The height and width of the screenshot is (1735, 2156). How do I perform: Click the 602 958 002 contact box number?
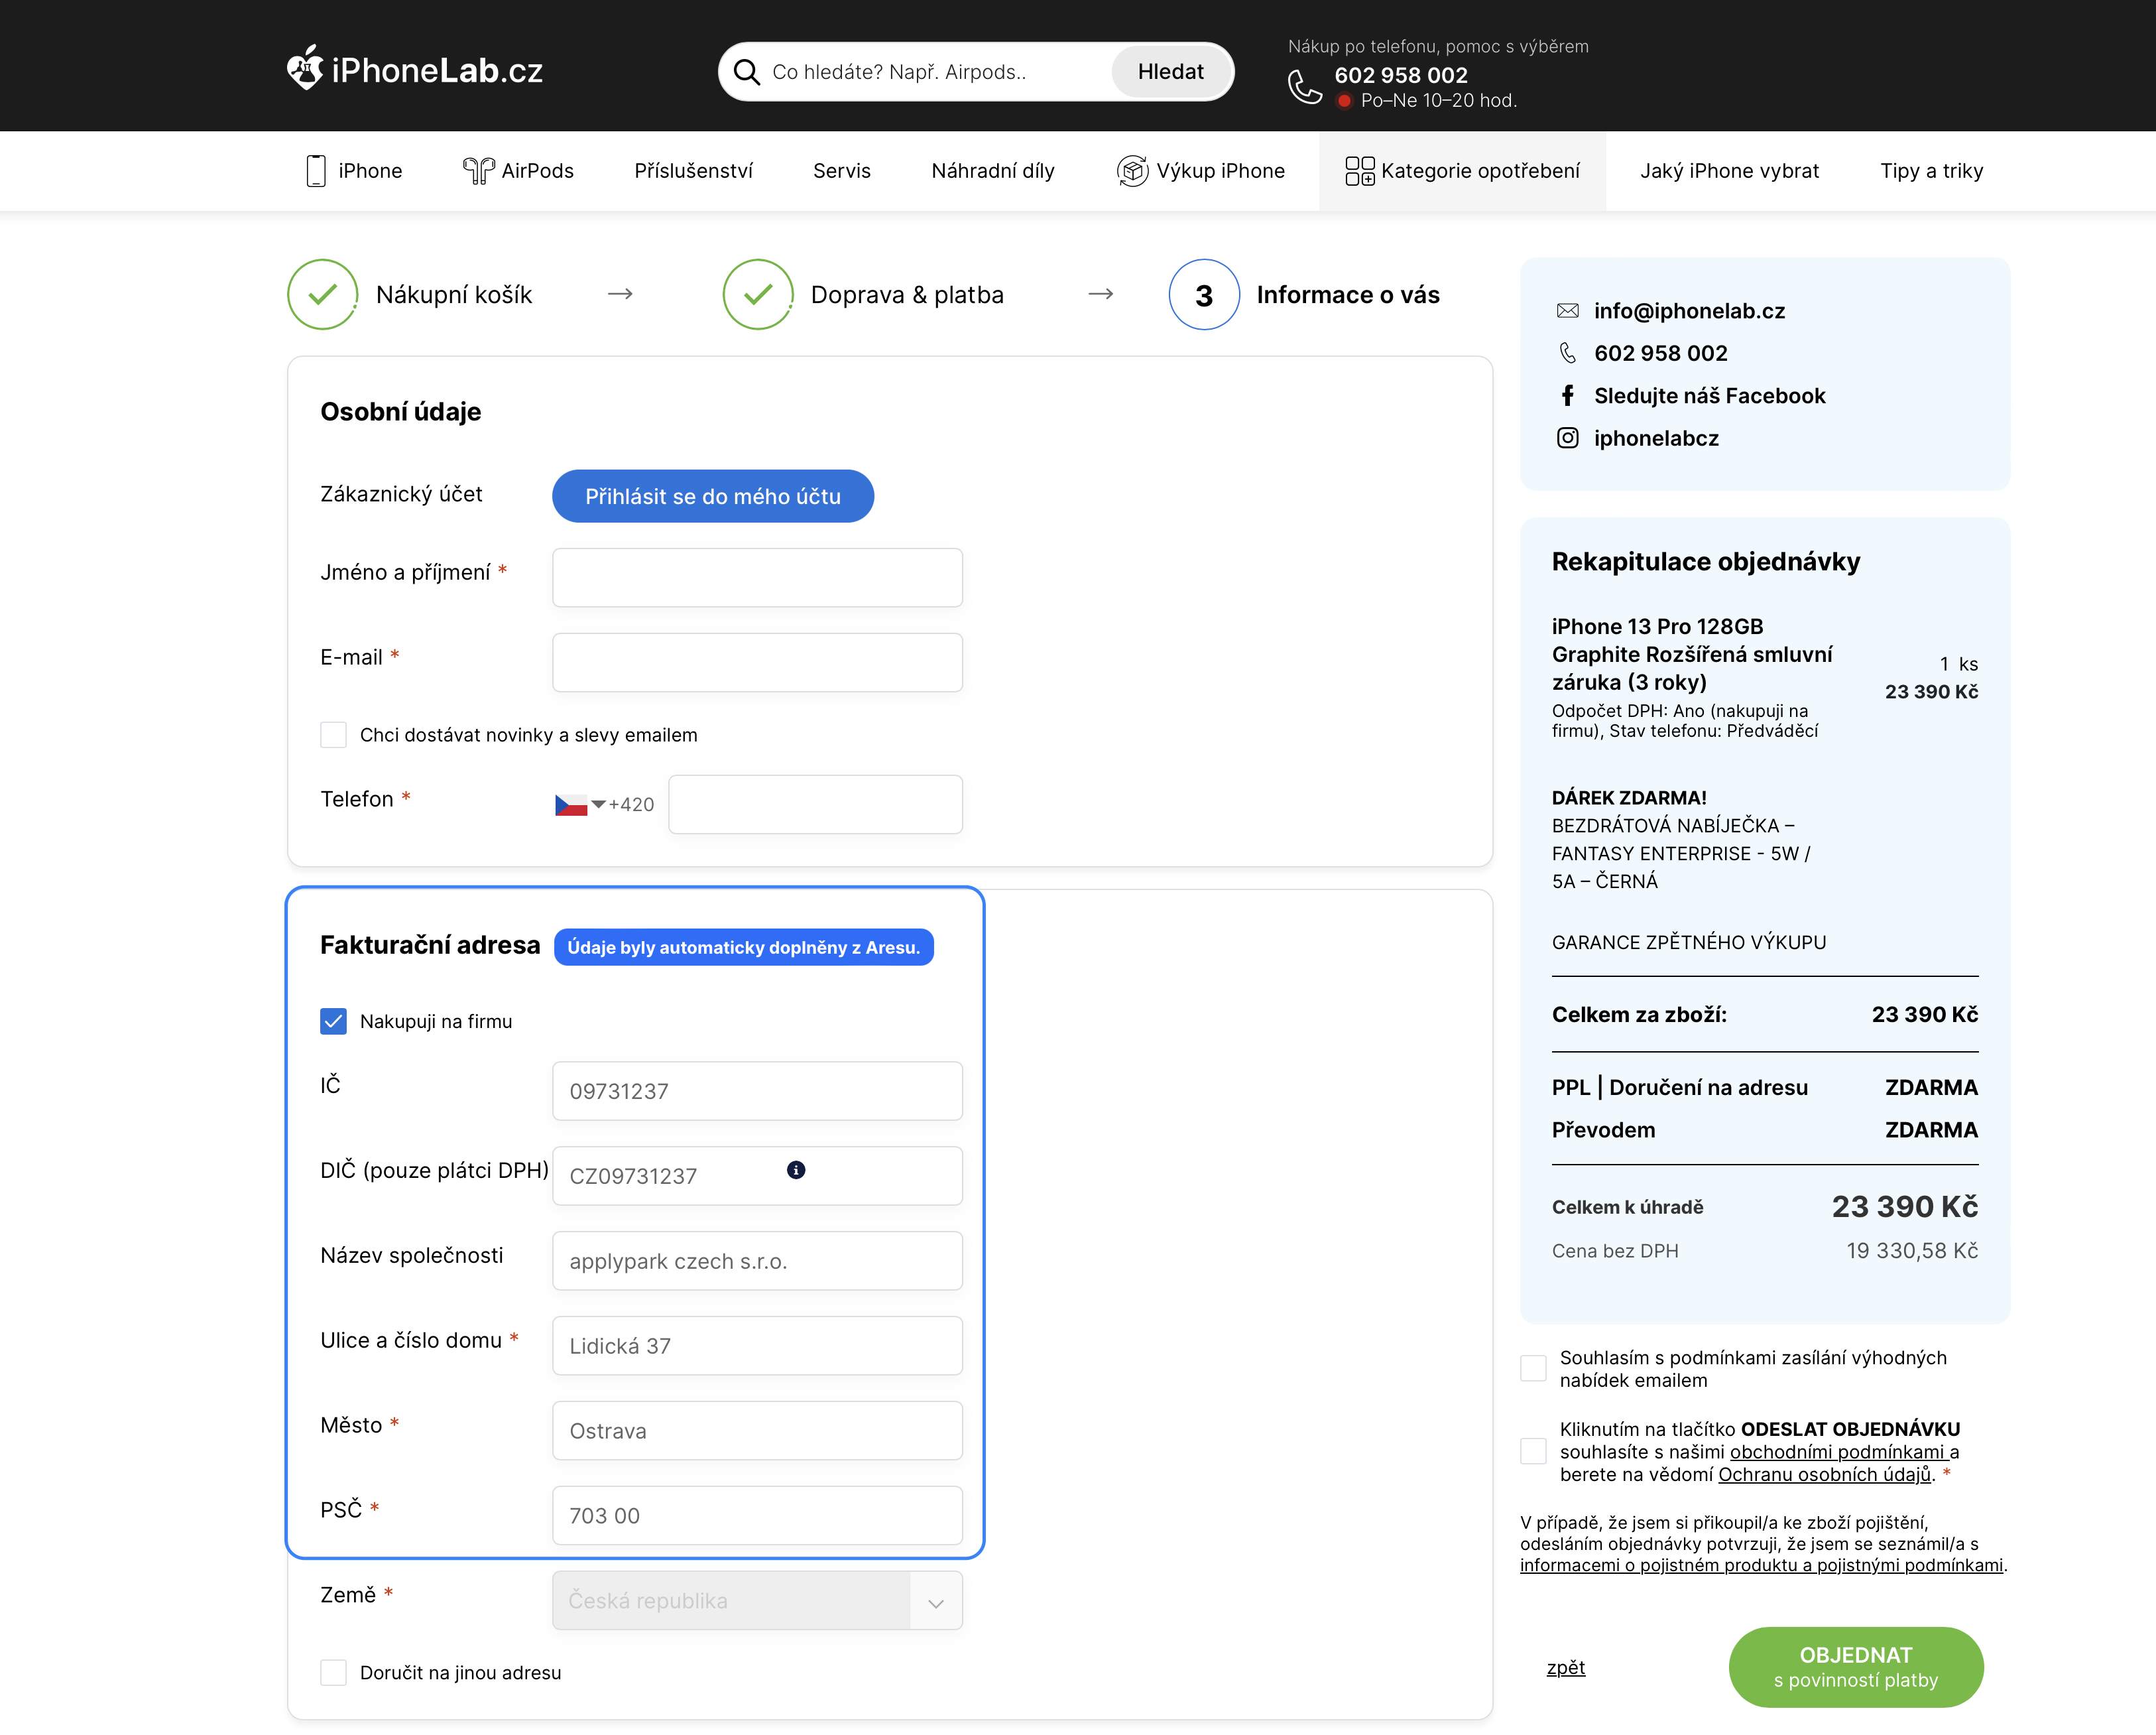[1660, 353]
